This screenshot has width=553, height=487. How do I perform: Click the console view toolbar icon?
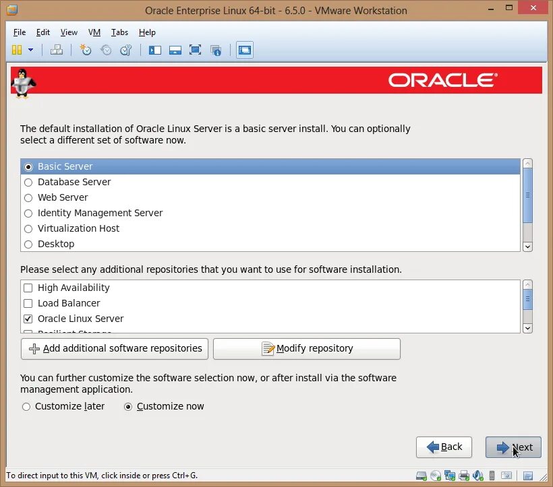tap(245, 50)
